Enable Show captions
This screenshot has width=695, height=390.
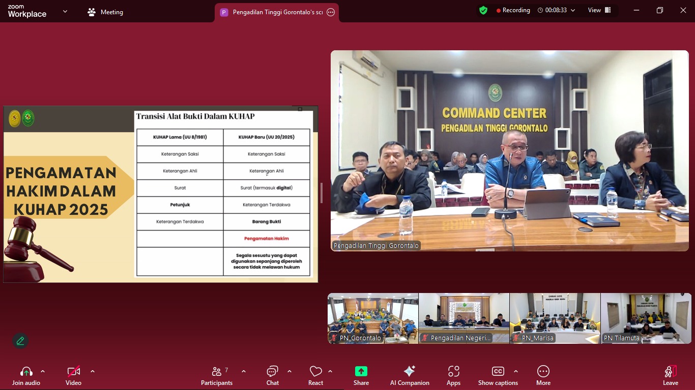(x=498, y=372)
